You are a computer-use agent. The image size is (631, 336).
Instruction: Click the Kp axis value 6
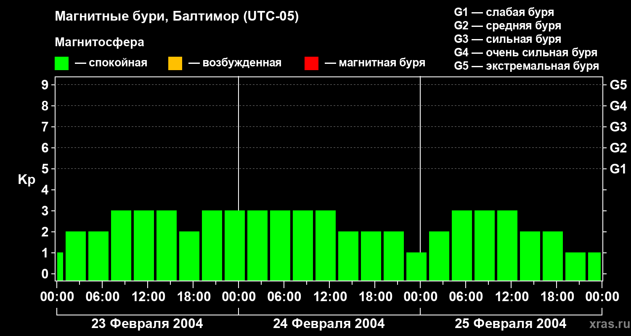pos(46,148)
